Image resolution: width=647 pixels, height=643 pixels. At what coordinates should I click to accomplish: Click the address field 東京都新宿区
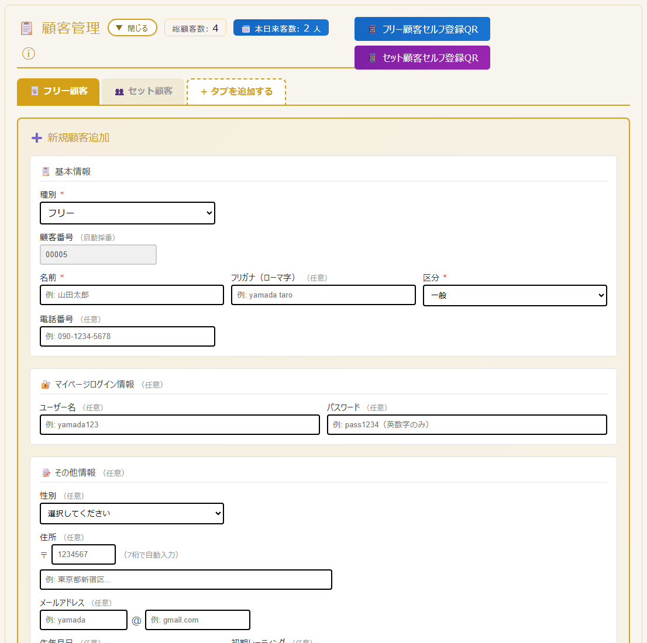coord(185,579)
